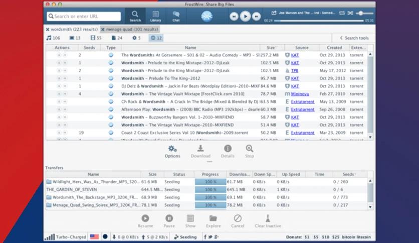419x243 pixels.
Task: Filter results by documents (24)
Action: pos(117,38)
